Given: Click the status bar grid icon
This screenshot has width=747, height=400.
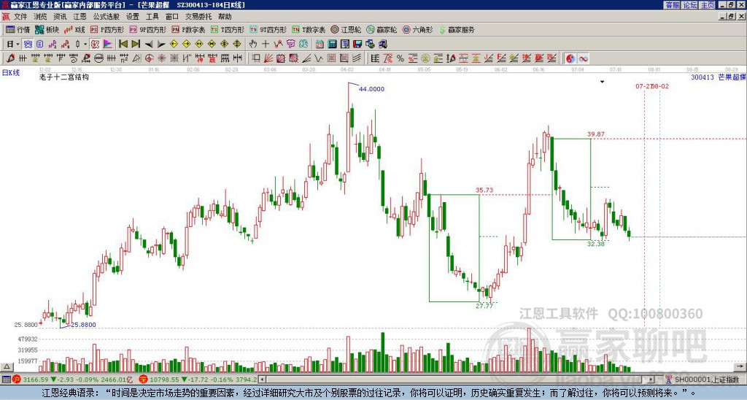Looking at the screenshot, I should [x=6, y=380].
